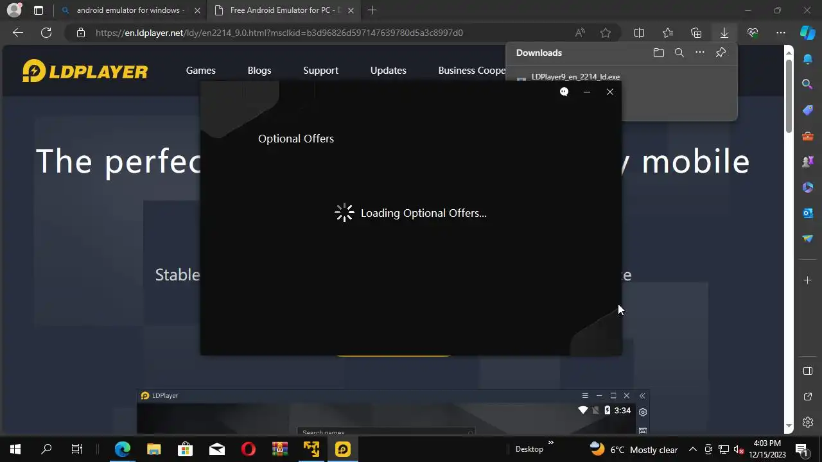Show hidden system tray icons

692,449
